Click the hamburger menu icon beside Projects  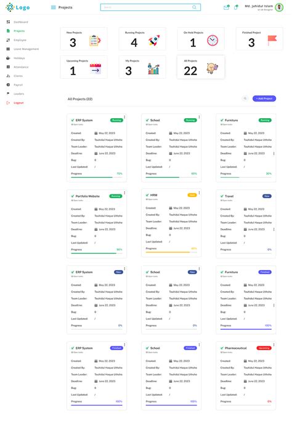(53, 7)
